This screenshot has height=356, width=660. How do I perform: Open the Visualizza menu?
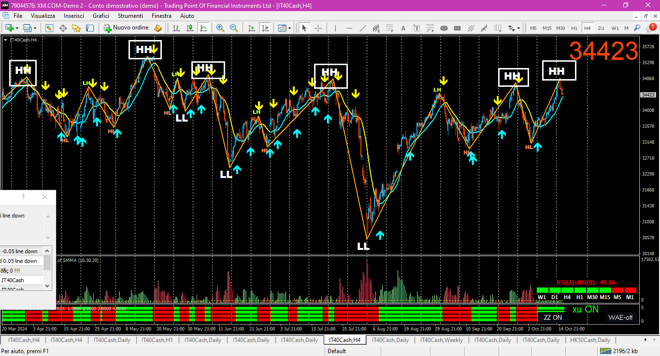pos(43,16)
